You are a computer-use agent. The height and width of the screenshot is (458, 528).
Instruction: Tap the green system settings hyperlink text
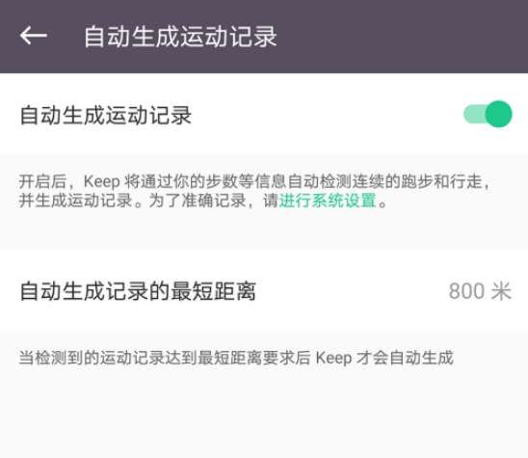click(328, 201)
